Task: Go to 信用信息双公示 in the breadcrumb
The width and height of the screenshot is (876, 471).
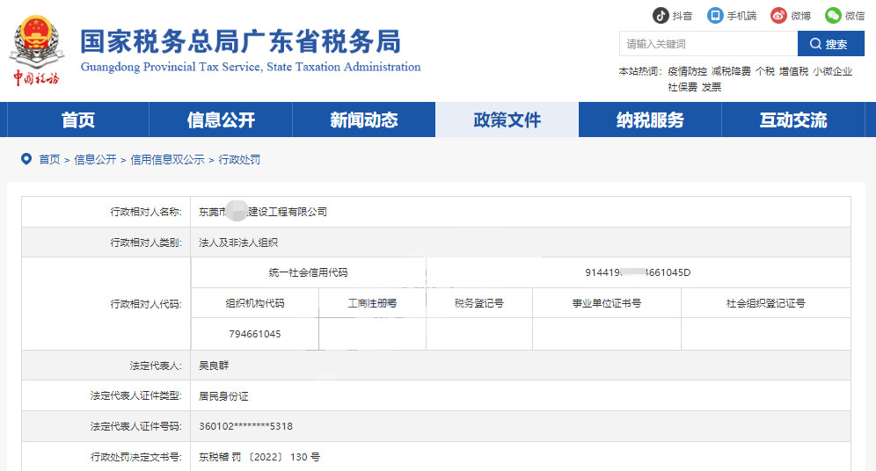Action: coord(167,160)
